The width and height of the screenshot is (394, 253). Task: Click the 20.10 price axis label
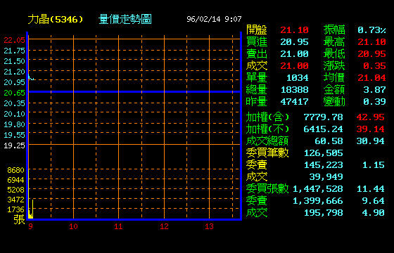pyautogui.click(x=14, y=114)
